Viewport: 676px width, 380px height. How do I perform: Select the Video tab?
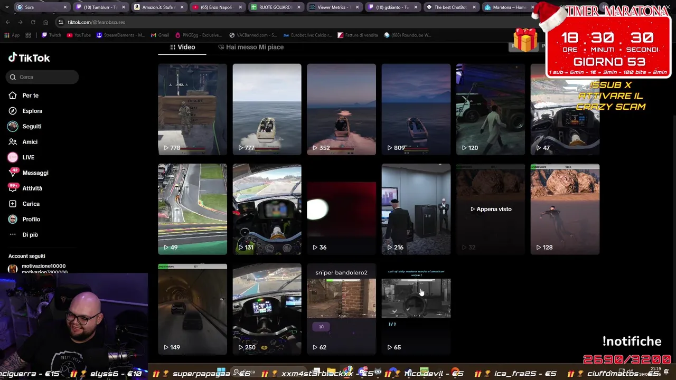coord(182,47)
